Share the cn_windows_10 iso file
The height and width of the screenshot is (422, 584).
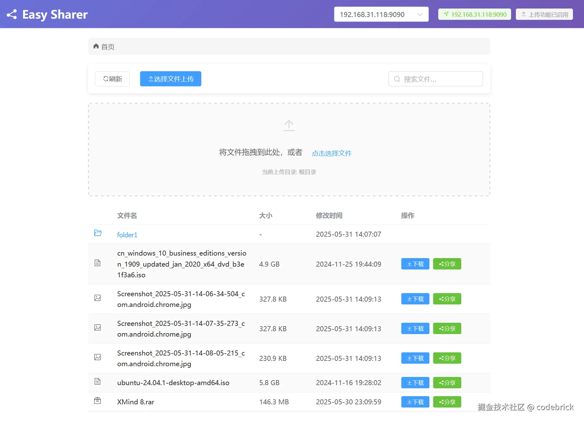pyautogui.click(x=447, y=264)
